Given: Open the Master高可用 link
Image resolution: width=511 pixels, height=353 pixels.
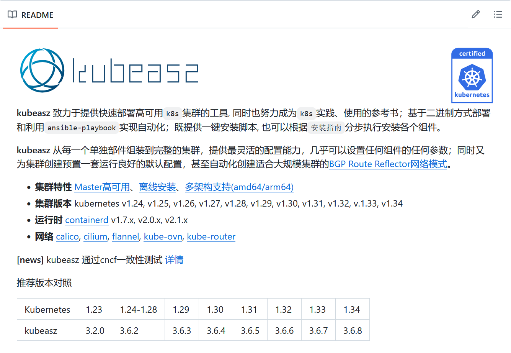Looking at the screenshot, I should click(102, 187).
